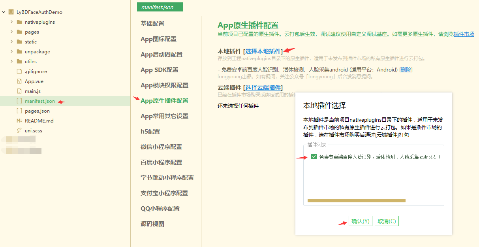Image resolution: width=479 pixels, height=247 pixels.
Task: Click the LyBDFaceAuthDemo project icon
Action: pyautogui.click(x=11, y=12)
